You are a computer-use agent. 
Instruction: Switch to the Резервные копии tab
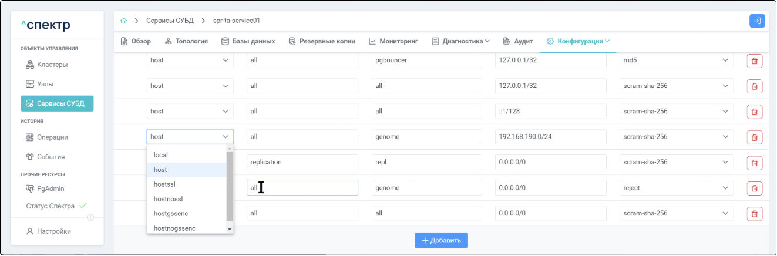(322, 41)
